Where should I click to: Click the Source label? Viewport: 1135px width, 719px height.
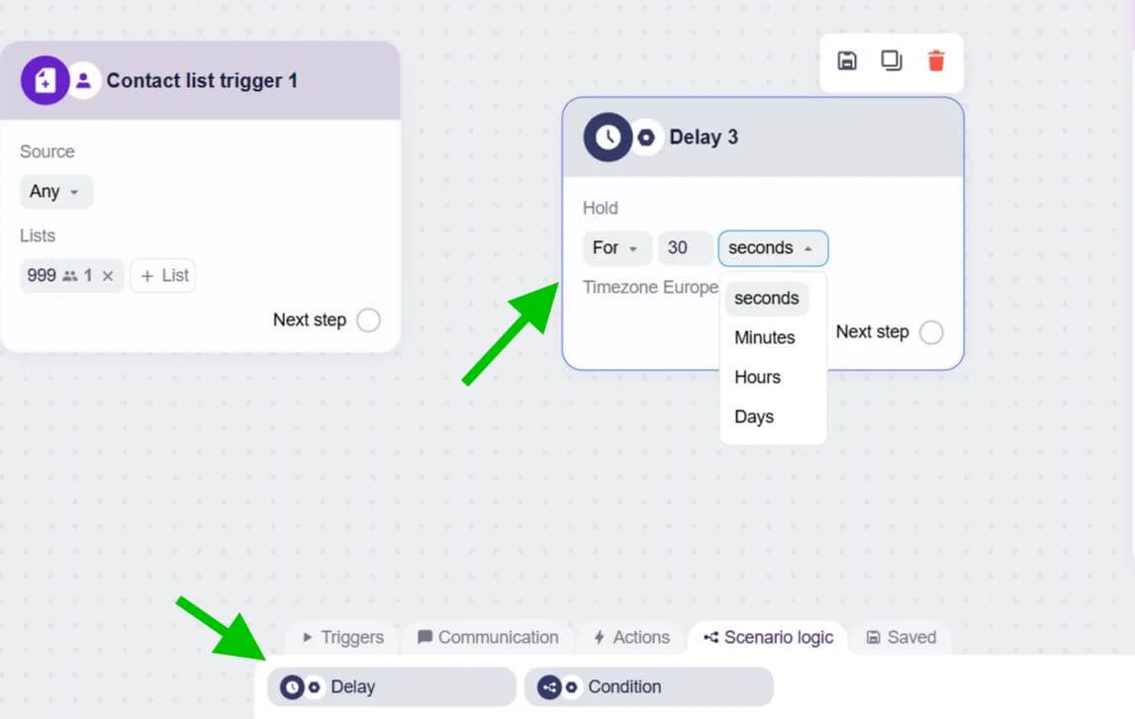point(47,152)
